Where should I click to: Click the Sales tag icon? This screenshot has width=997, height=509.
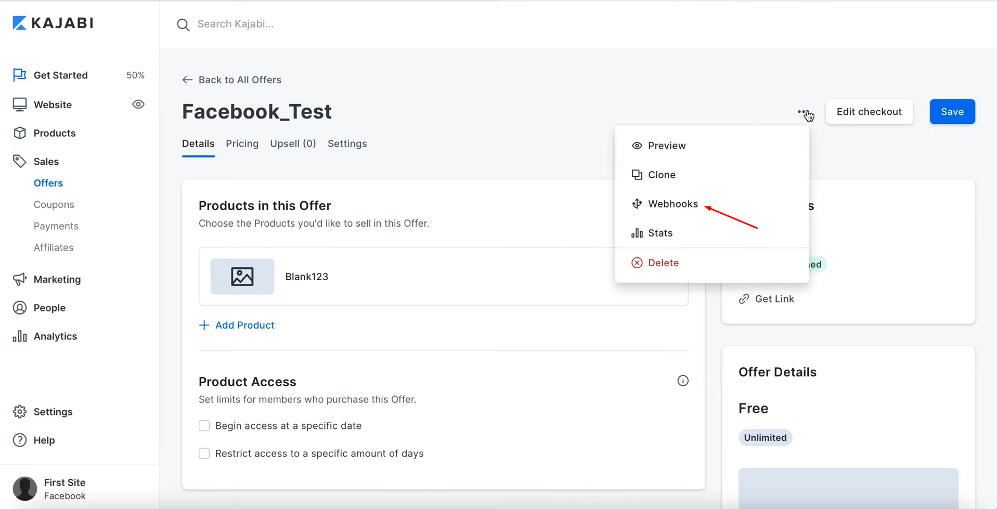point(20,161)
